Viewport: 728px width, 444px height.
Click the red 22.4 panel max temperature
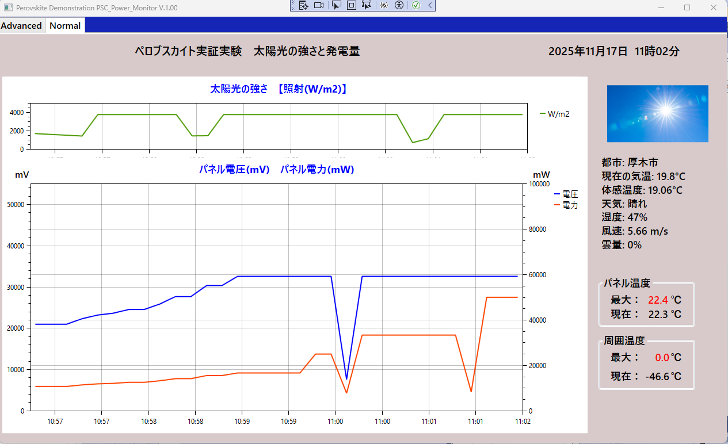coord(658,300)
